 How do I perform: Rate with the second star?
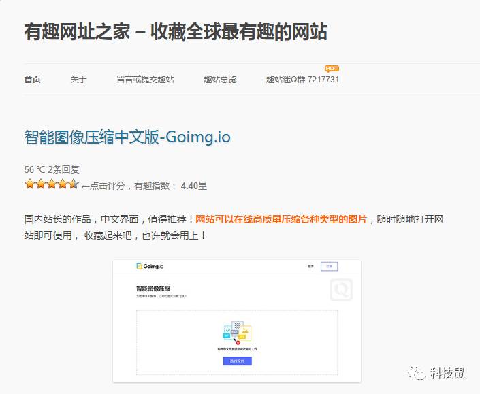[41, 184]
